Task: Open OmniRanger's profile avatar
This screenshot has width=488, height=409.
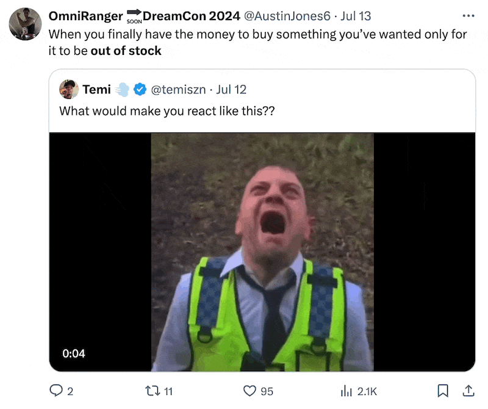Action: [x=25, y=24]
